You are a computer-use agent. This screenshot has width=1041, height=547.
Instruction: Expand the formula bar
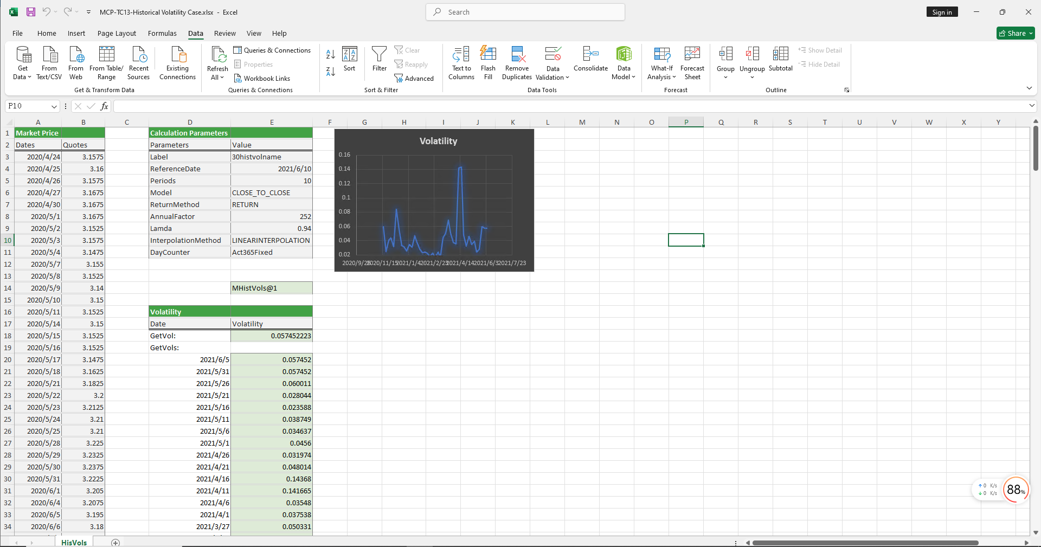pos(1032,106)
